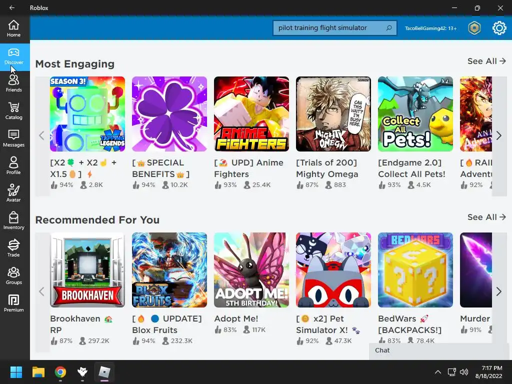
Task: Click the [Trials of 200] Mighty Omega title
Action: (327, 168)
